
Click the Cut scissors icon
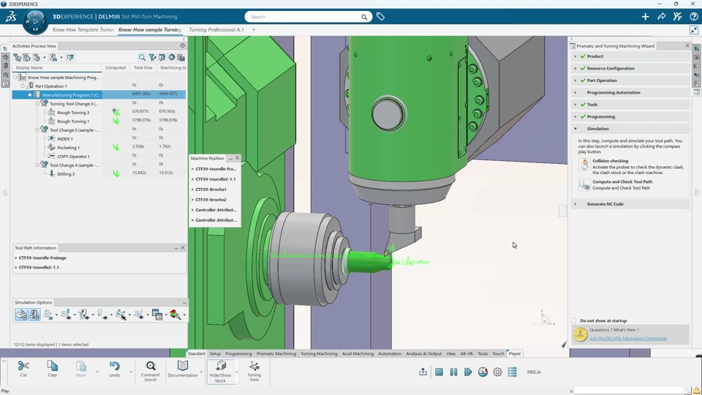[23, 366]
